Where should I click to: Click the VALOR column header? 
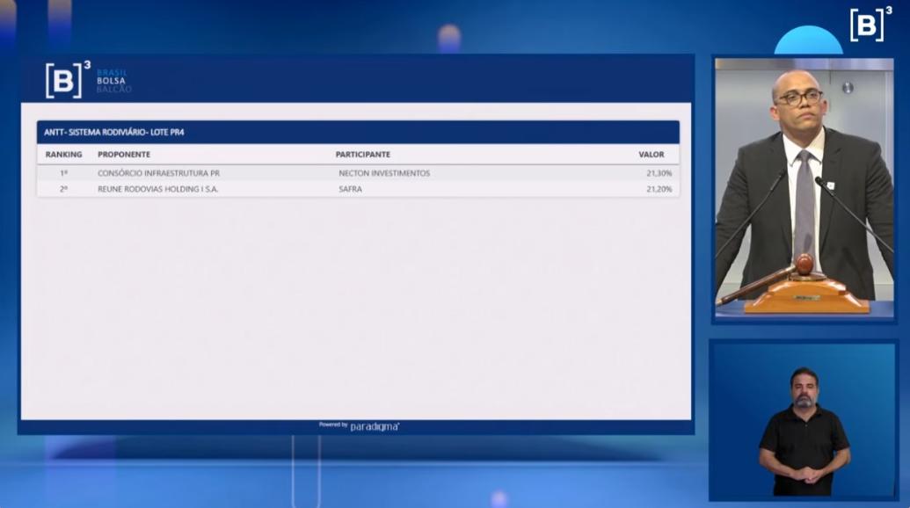pyautogui.click(x=651, y=155)
